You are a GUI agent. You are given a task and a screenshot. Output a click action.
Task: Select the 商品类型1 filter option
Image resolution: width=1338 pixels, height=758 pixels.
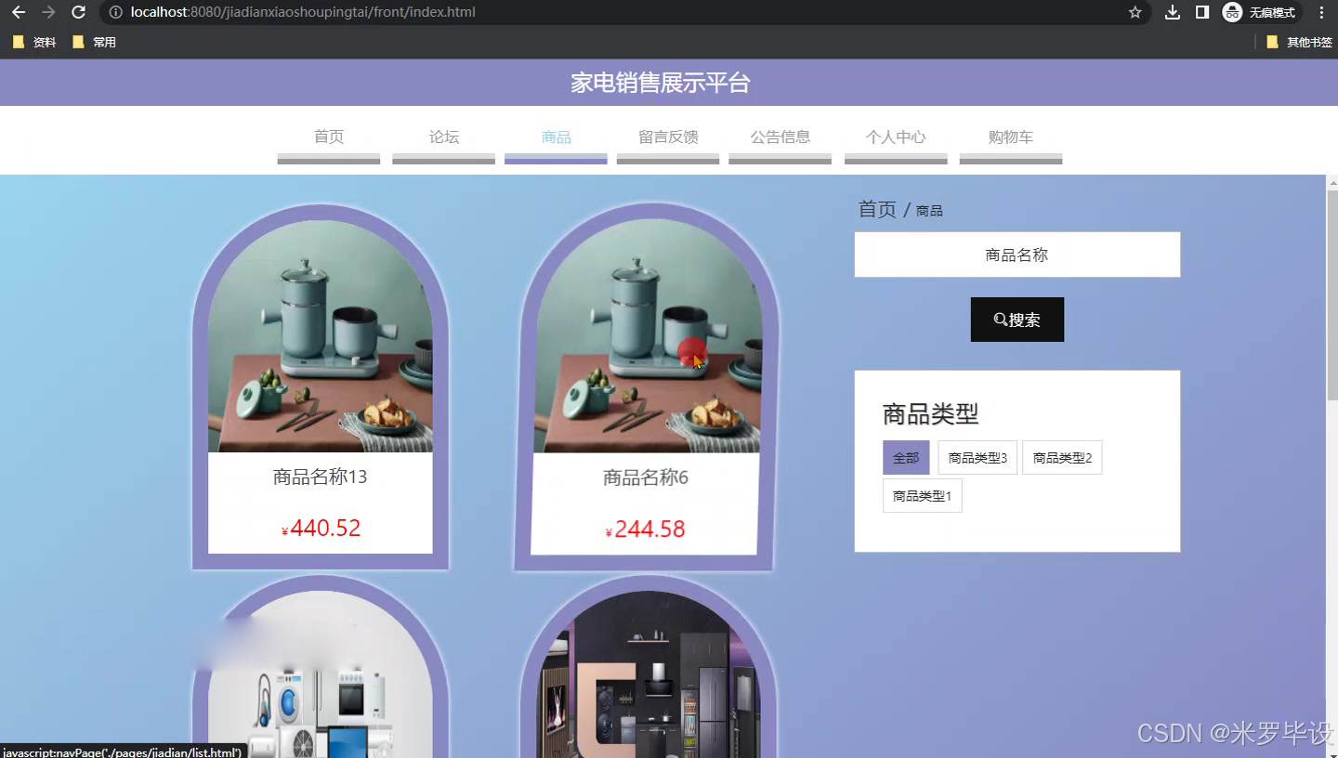922,495
